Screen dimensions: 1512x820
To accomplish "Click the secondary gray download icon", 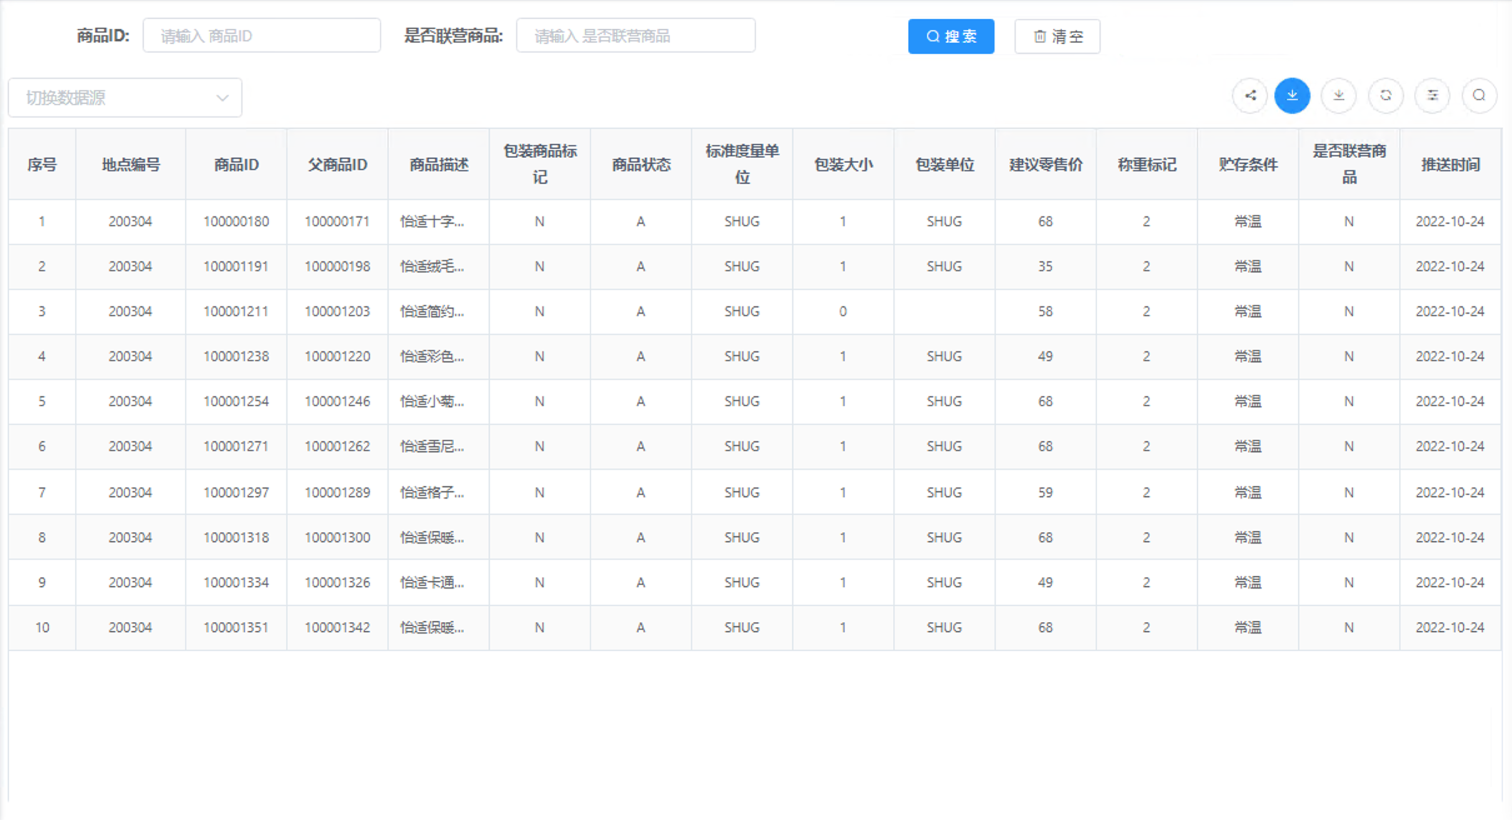I will 1339,96.
